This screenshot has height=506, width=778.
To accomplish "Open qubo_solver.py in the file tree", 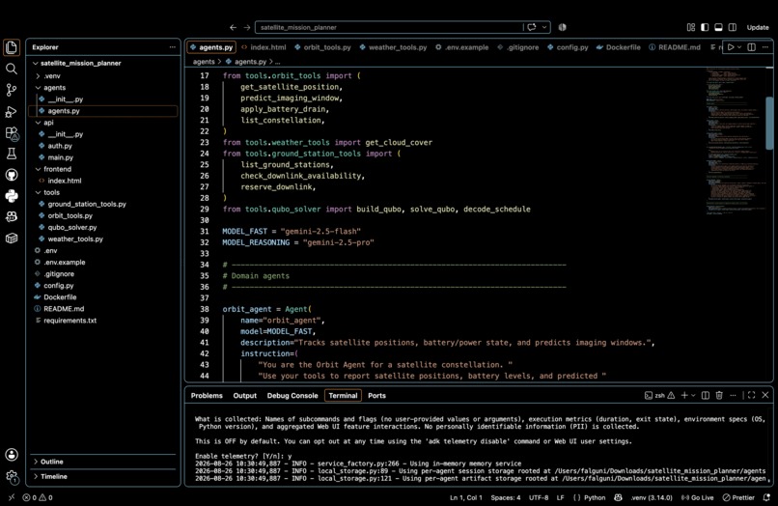I will pyautogui.click(x=72, y=227).
